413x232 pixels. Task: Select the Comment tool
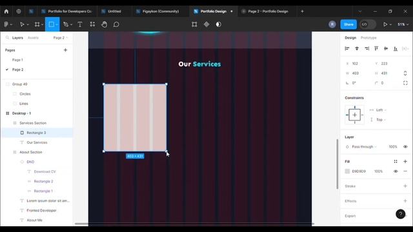(116, 24)
